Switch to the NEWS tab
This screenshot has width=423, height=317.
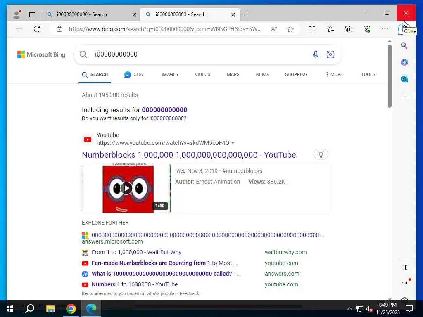coord(262,74)
